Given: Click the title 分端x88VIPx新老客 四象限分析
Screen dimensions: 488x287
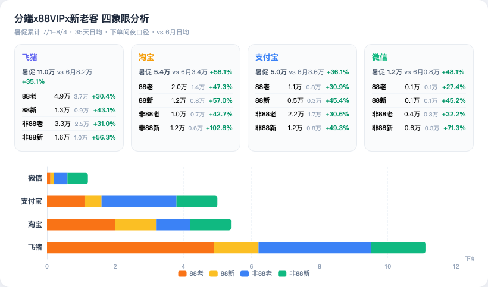Looking at the screenshot, I should point(82,19).
